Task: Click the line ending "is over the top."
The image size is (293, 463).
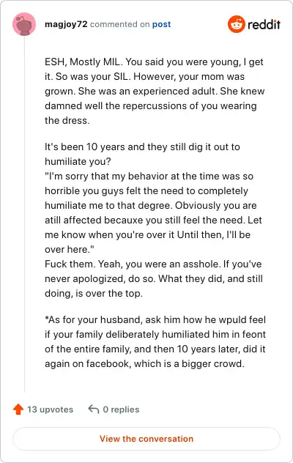Action: (x=94, y=293)
